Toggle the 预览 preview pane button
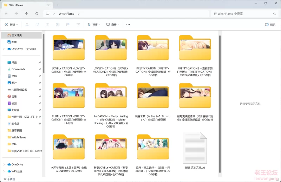 pos(270,25)
